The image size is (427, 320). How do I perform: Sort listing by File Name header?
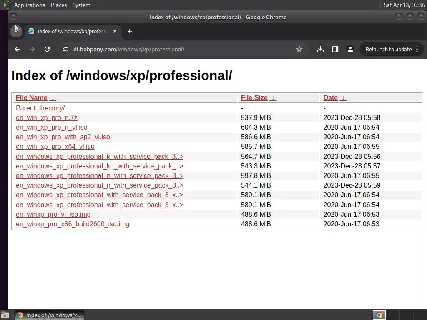point(32,97)
